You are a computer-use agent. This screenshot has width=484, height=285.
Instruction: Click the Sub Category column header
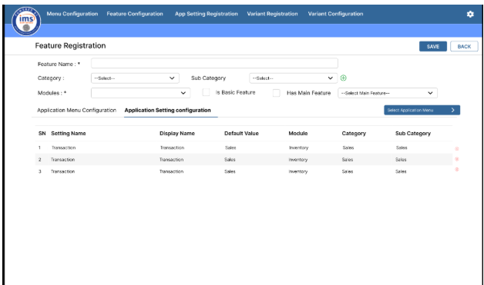(x=413, y=134)
